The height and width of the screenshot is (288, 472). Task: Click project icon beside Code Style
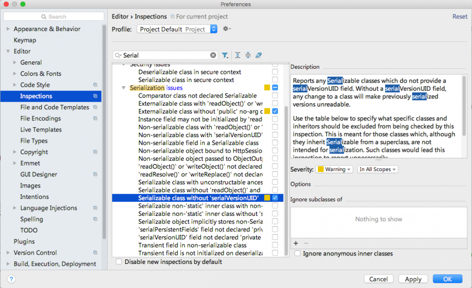click(x=95, y=85)
